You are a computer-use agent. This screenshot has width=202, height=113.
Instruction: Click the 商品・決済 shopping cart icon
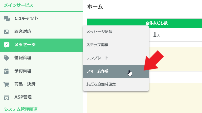(6, 84)
